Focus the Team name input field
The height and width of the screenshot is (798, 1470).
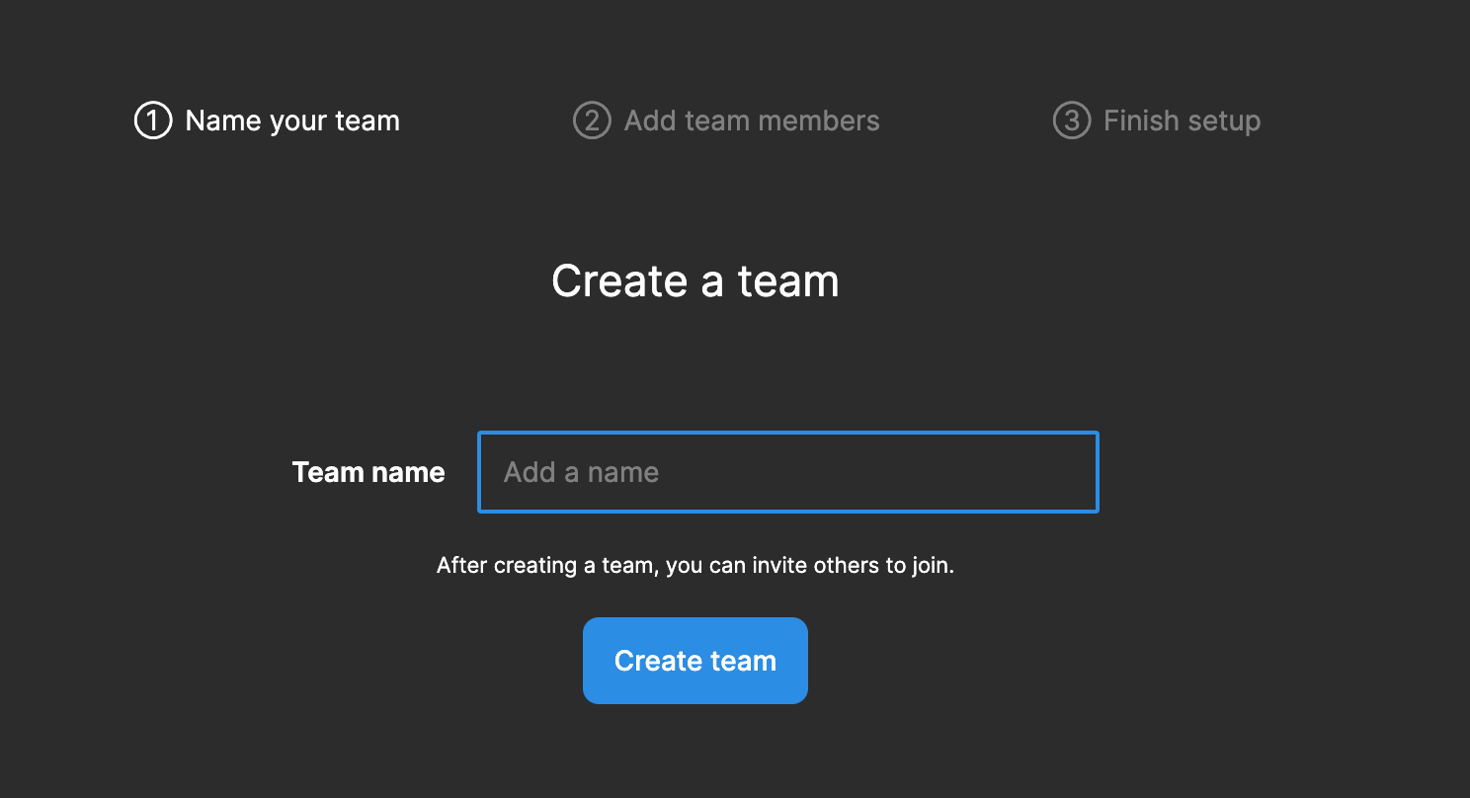pyautogui.click(x=788, y=472)
